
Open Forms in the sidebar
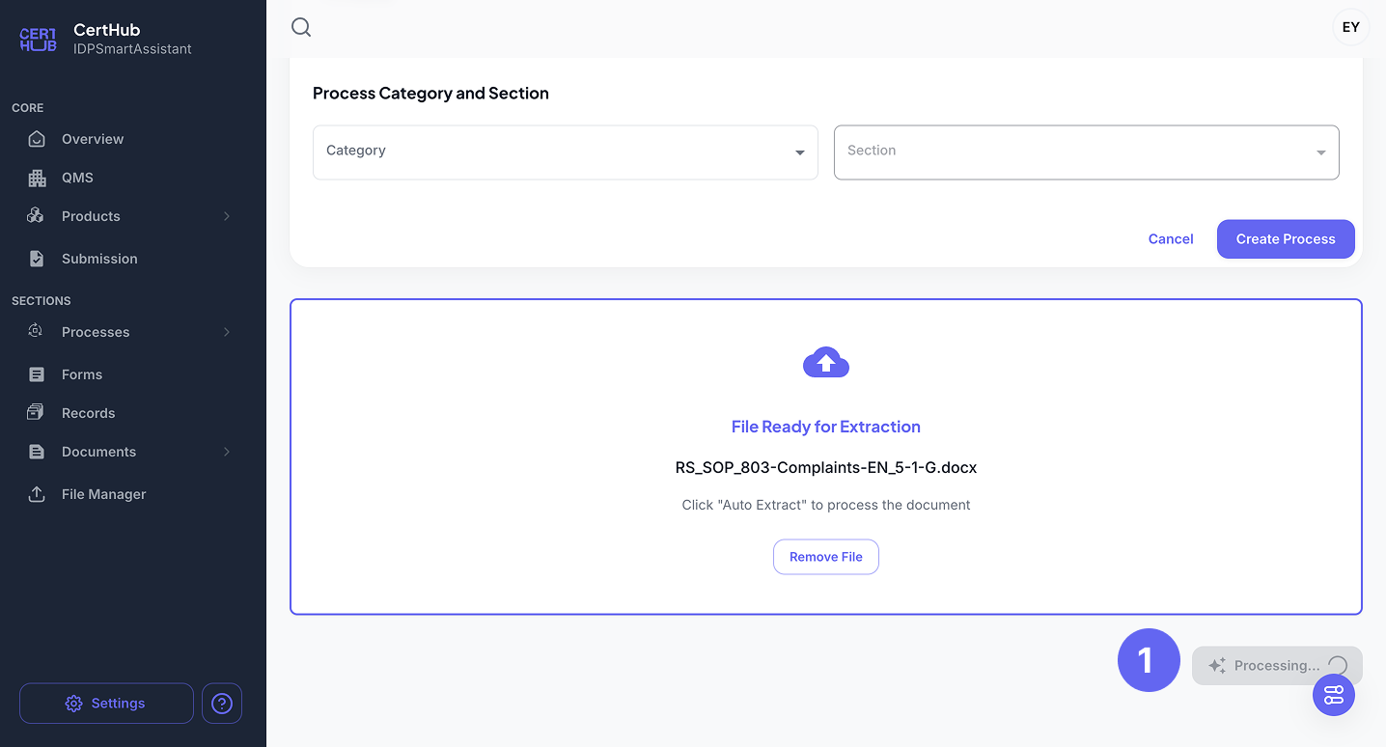click(x=82, y=374)
